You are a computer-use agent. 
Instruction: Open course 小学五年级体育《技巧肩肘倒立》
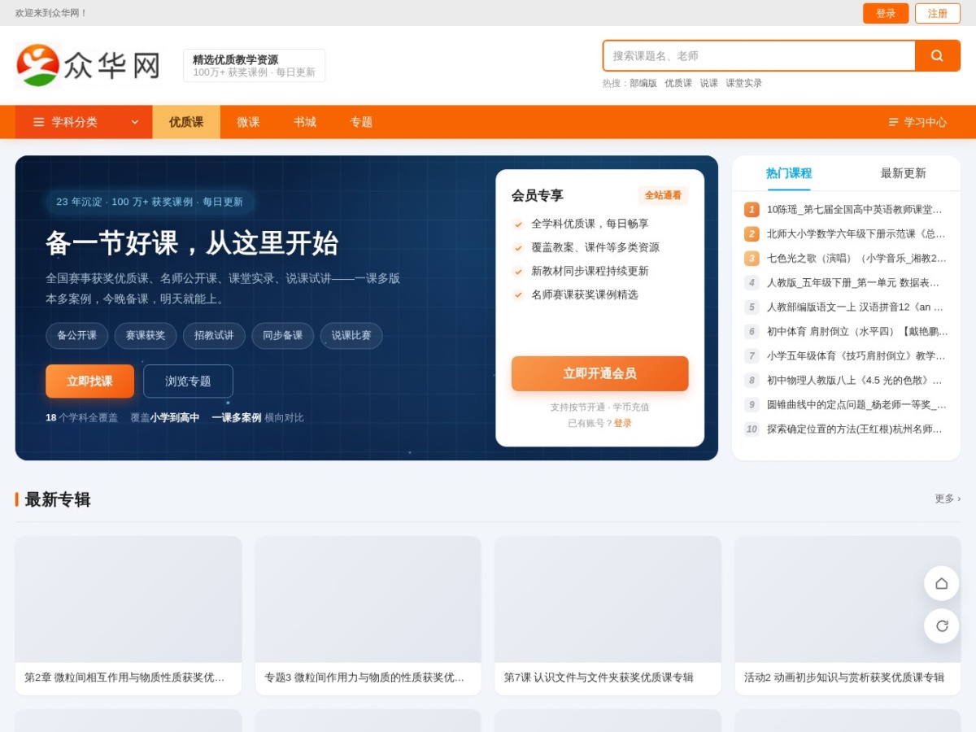(856, 356)
